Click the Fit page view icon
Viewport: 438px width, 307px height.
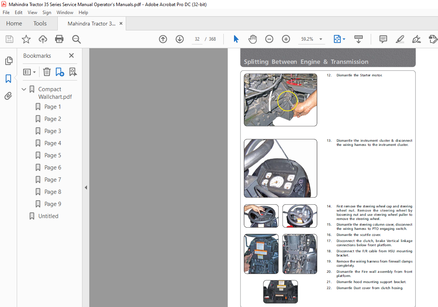pos(337,39)
